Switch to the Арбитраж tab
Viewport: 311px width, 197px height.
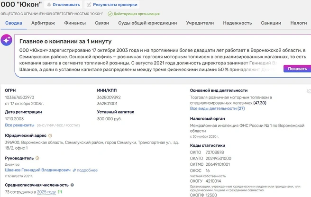pos(43,23)
